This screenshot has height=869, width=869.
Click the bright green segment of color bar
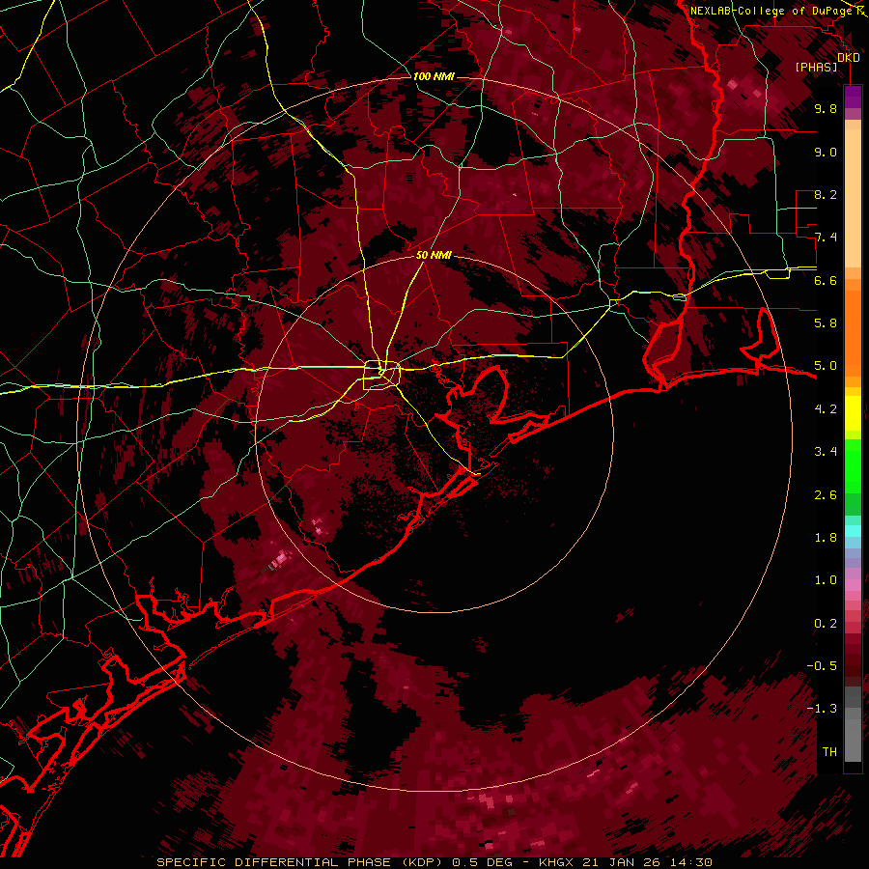853,465
